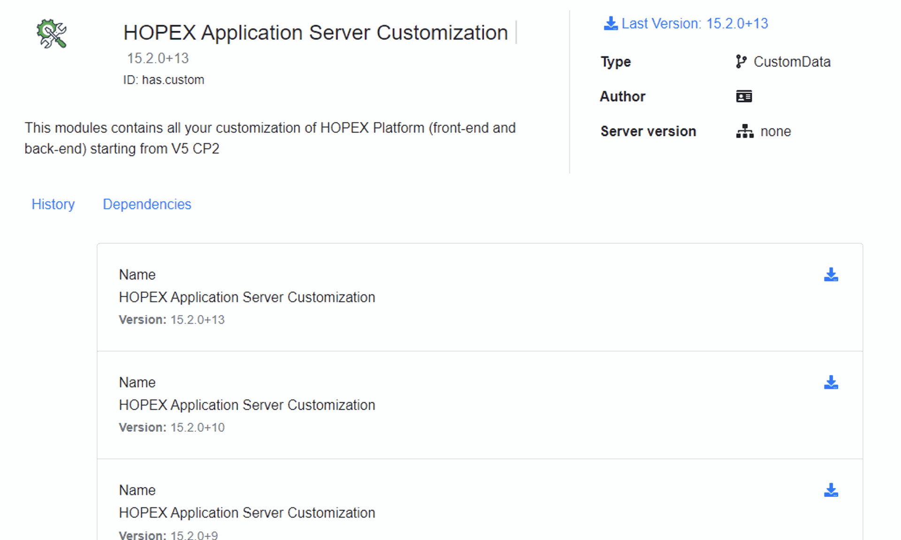Click the Type label
901x540 pixels.
[x=616, y=62]
